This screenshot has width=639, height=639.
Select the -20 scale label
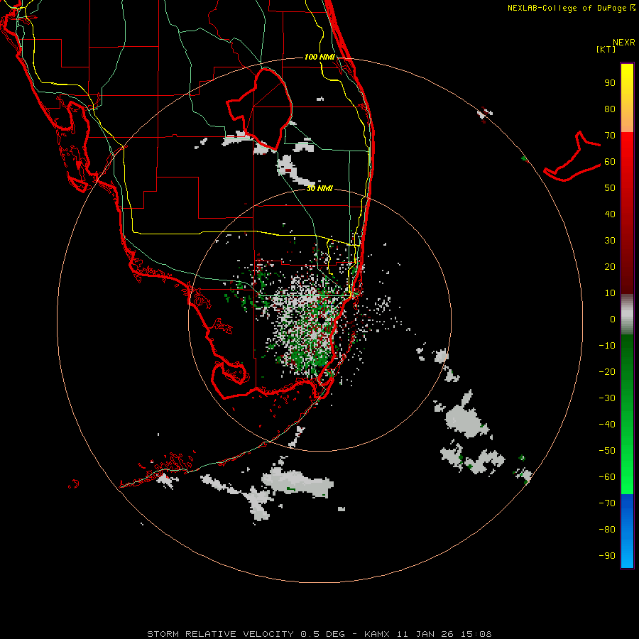(607, 372)
